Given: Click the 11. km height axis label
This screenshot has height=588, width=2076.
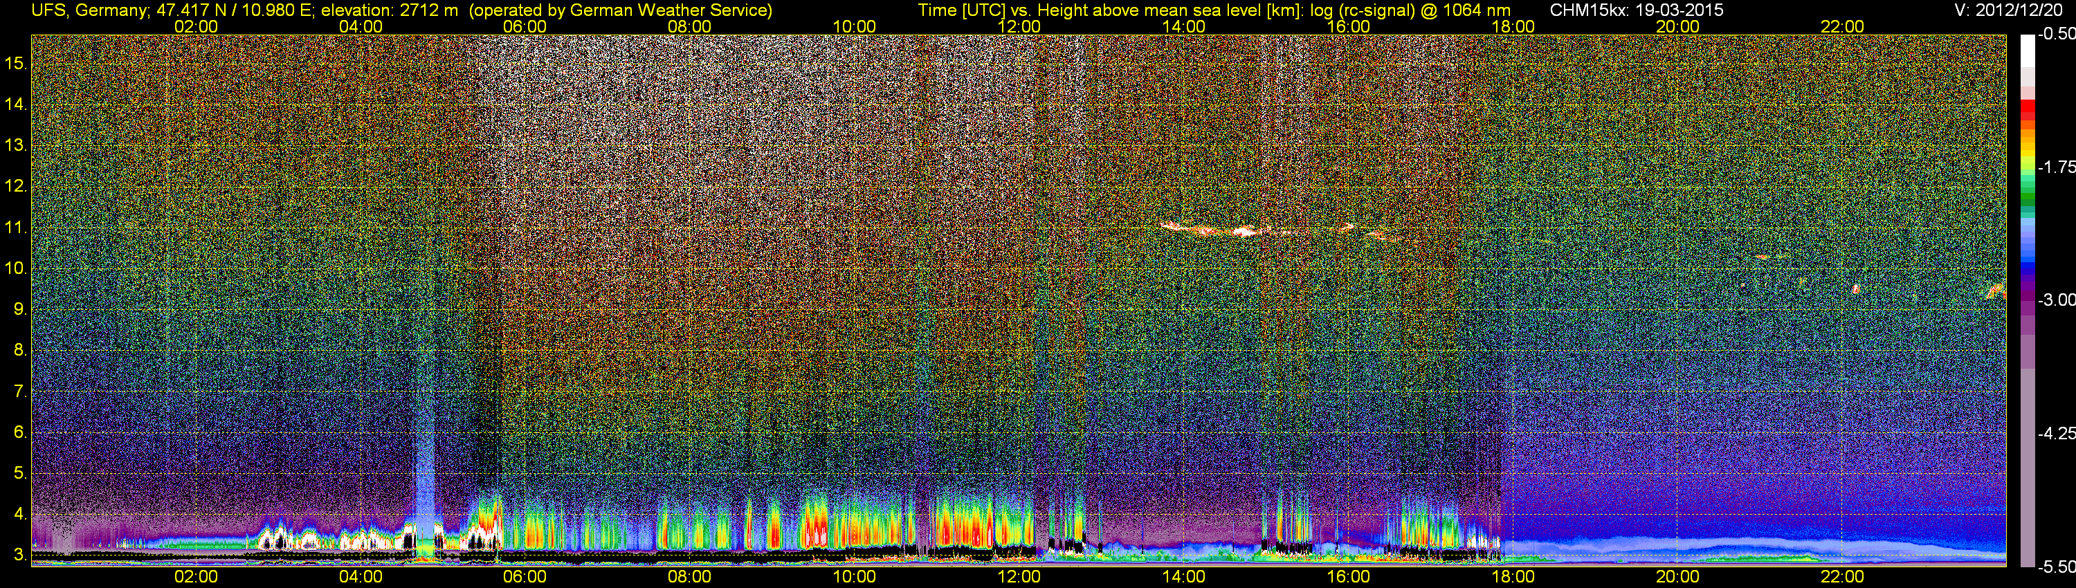Looking at the screenshot, I should (x=15, y=227).
